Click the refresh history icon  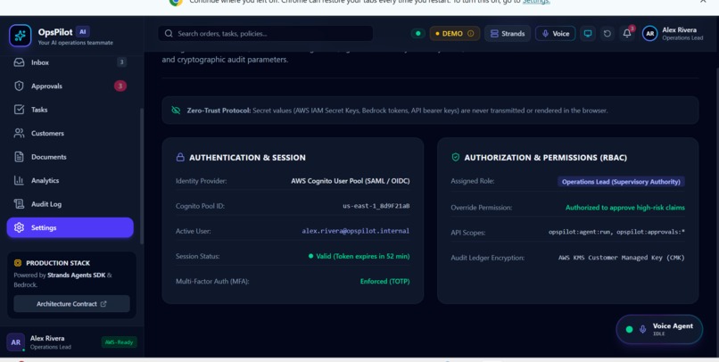[x=607, y=34]
